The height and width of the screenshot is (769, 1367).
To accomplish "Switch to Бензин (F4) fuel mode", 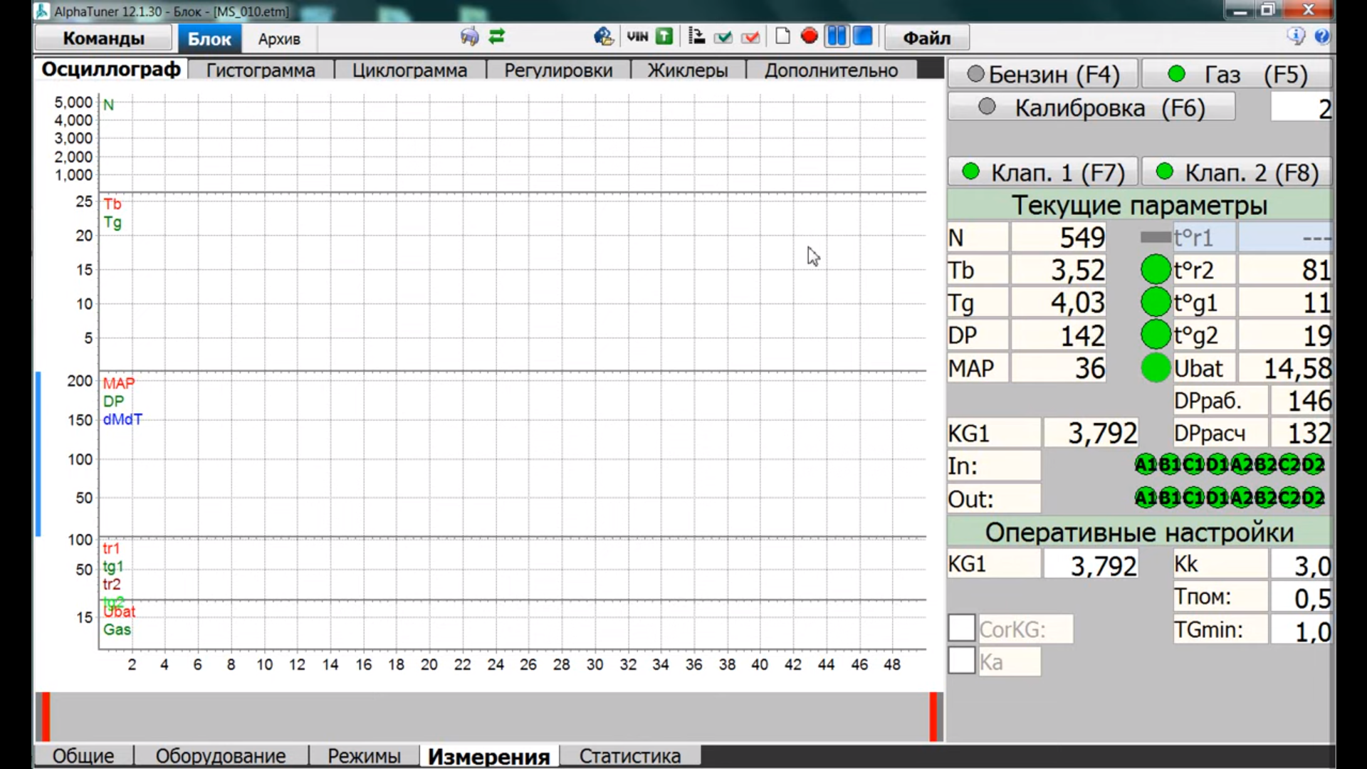I will tap(1043, 74).
